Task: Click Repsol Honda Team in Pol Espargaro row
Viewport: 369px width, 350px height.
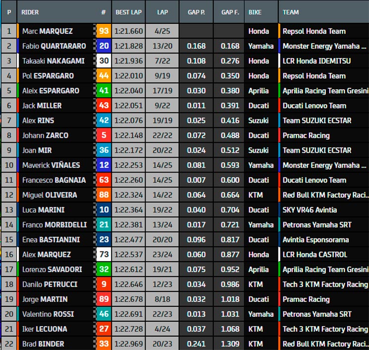Action: pos(314,76)
